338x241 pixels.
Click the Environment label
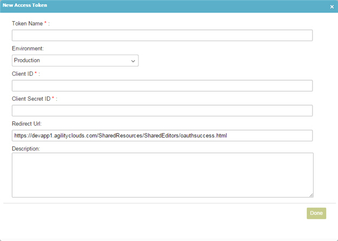point(28,49)
